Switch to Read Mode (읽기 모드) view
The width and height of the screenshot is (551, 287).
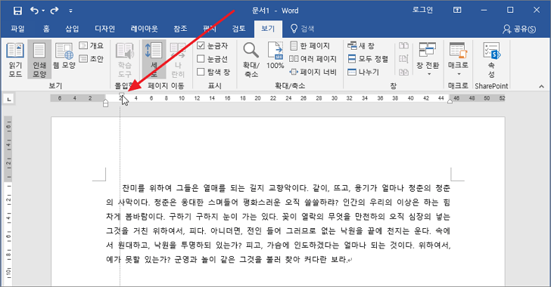(15, 60)
